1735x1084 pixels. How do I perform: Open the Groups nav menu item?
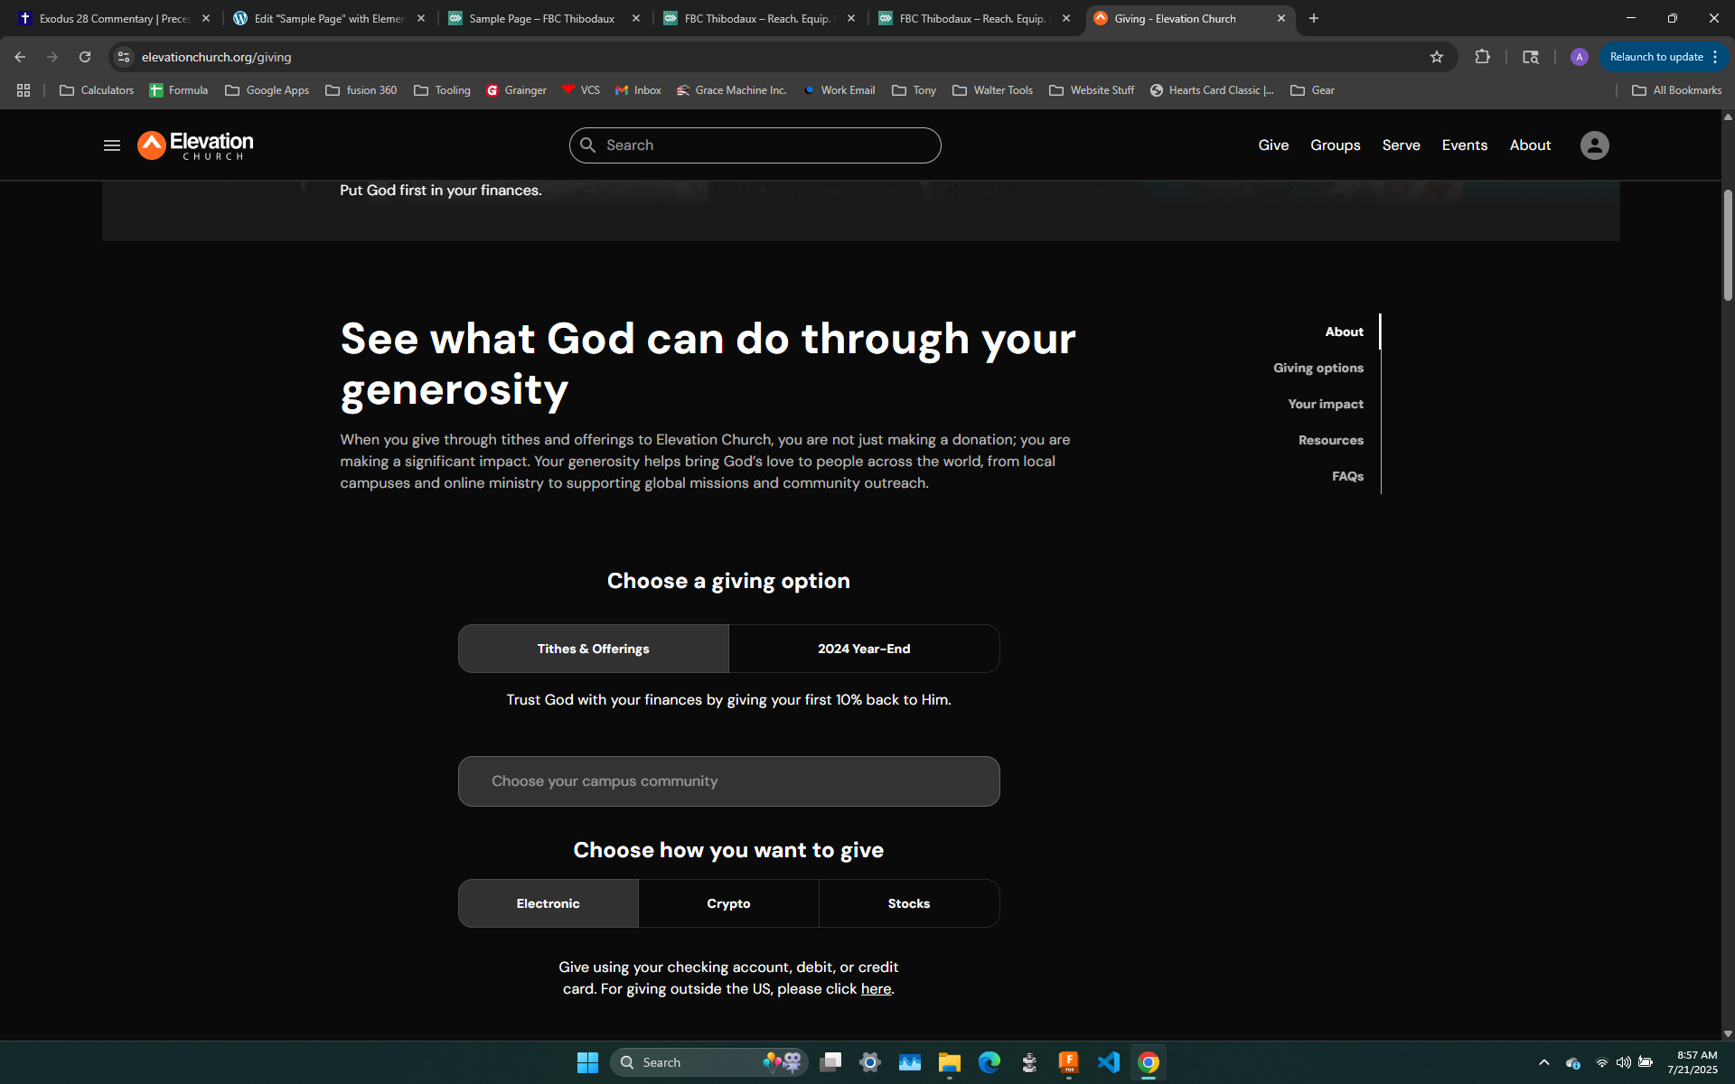click(x=1335, y=145)
